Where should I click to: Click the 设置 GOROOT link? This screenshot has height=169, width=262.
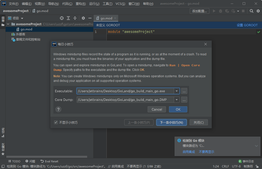tap(247, 25)
